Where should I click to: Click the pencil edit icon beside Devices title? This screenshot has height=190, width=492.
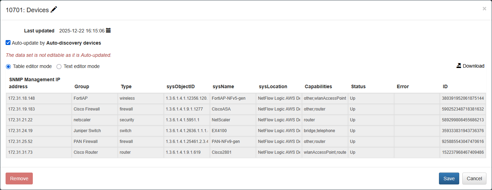54,10
